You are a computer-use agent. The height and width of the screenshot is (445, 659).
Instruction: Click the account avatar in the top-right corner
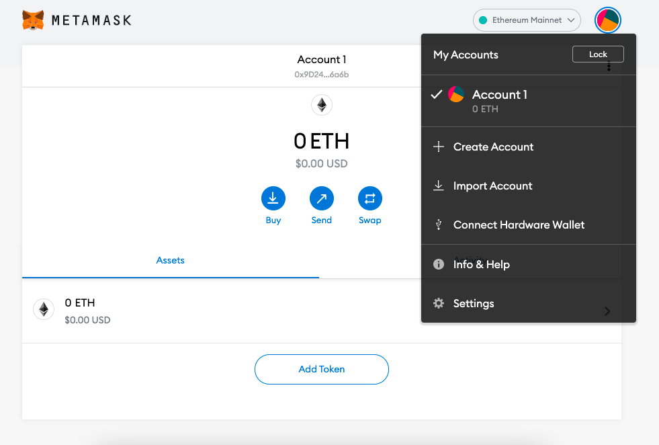point(608,20)
